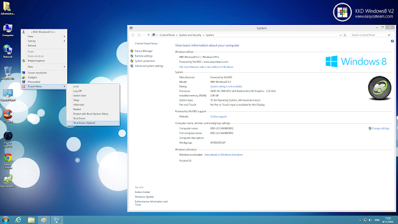Open the dark globe desktop icon above Chrome
The width and height of the screenshot is (398, 224).
[x=8, y=139]
